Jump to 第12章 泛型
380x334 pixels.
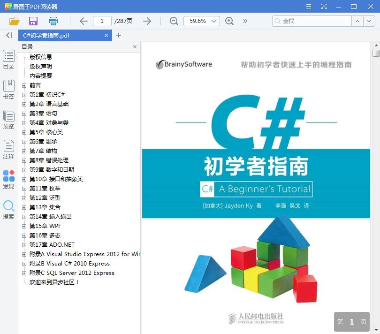tap(45, 198)
